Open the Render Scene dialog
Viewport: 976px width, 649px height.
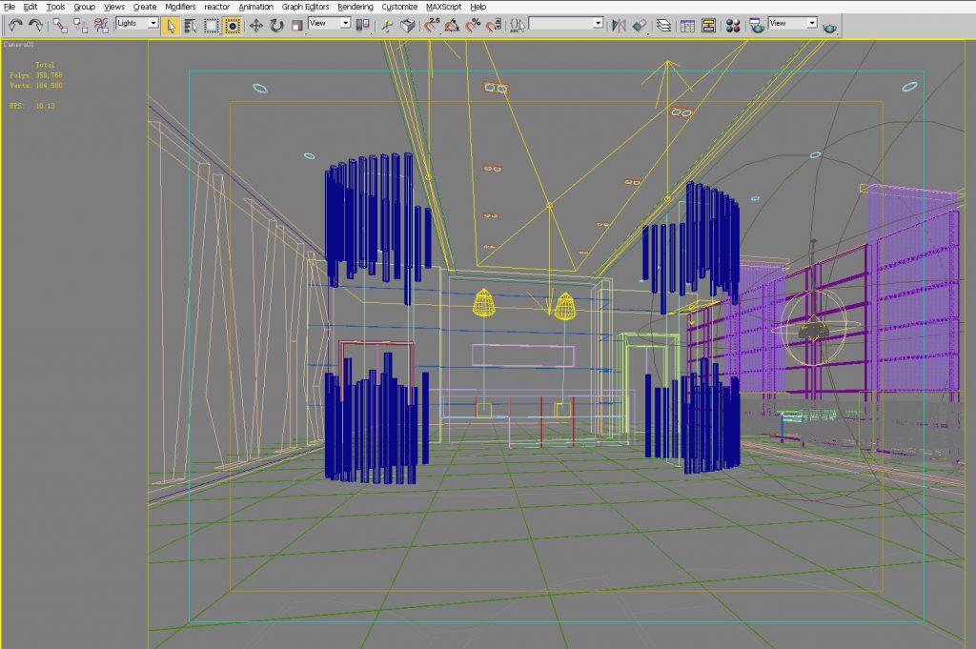pyautogui.click(x=758, y=27)
